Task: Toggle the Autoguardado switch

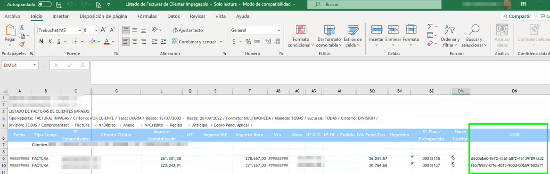Action: click(x=45, y=5)
